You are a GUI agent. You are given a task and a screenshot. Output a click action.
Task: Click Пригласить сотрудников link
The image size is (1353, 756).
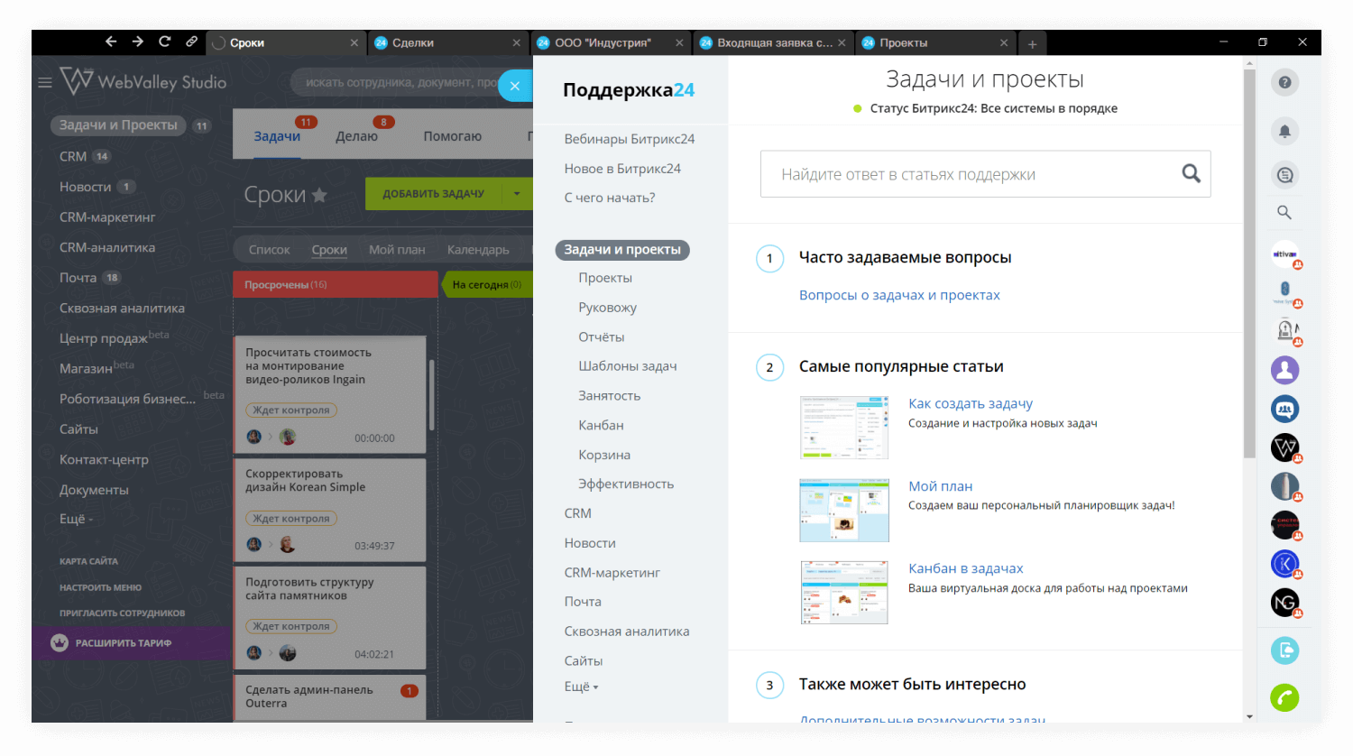pos(122,613)
